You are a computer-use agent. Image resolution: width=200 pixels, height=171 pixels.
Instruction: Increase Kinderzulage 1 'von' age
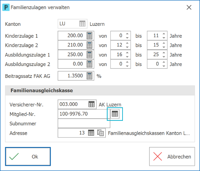coord(127,34)
